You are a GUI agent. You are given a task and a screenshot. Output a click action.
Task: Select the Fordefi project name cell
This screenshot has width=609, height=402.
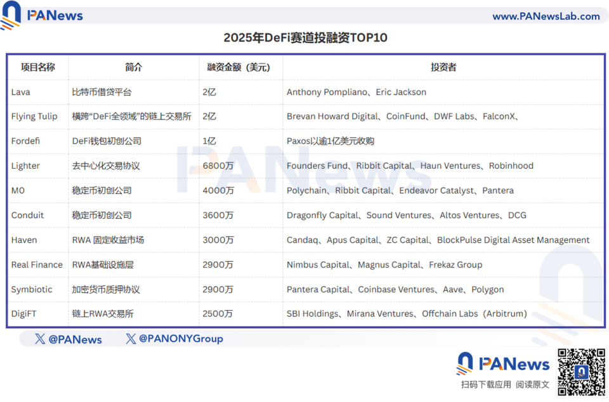coord(25,141)
